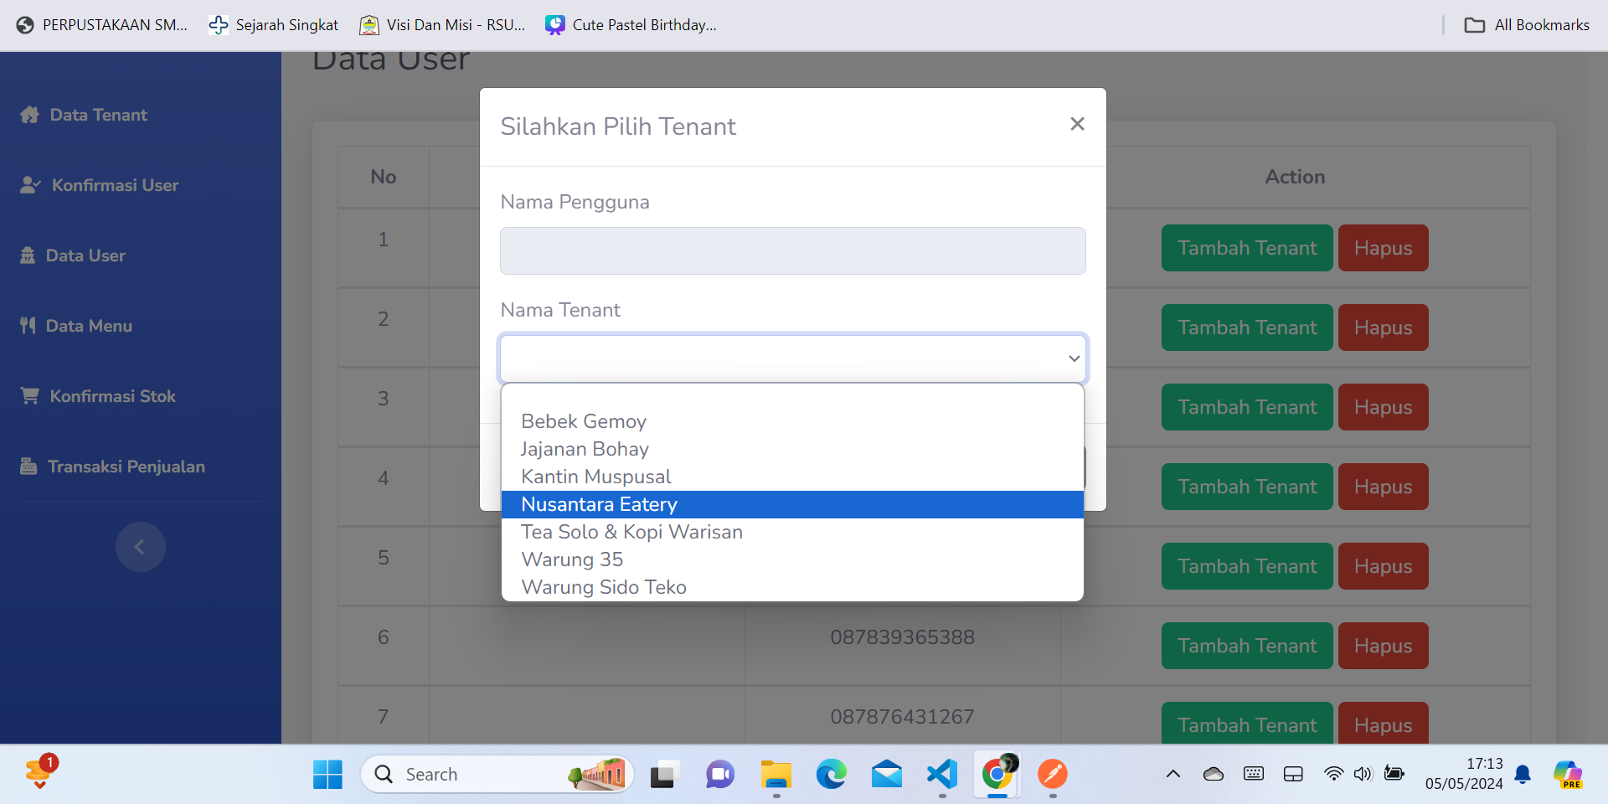The image size is (1608, 804).
Task: Select Tea Solo & Kopi Warisan option
Action: click(631, 532)
